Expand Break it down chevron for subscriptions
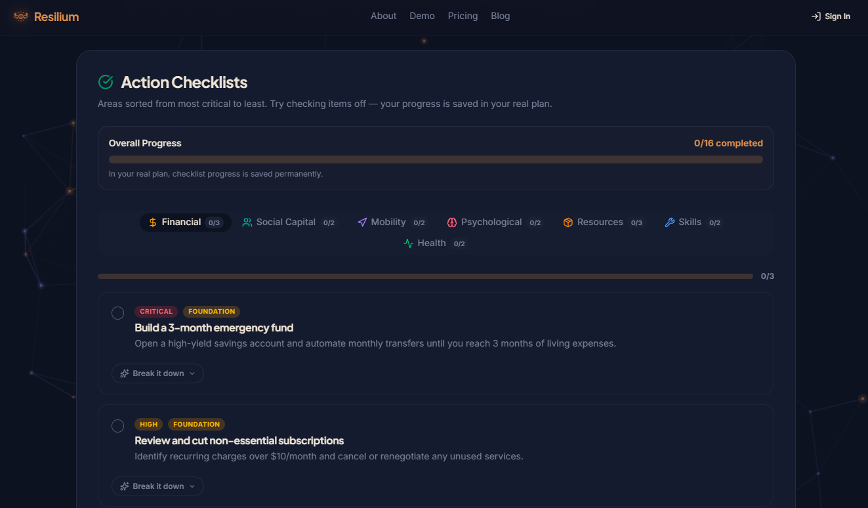Screen dimensions: 868x508 (192, 486)
